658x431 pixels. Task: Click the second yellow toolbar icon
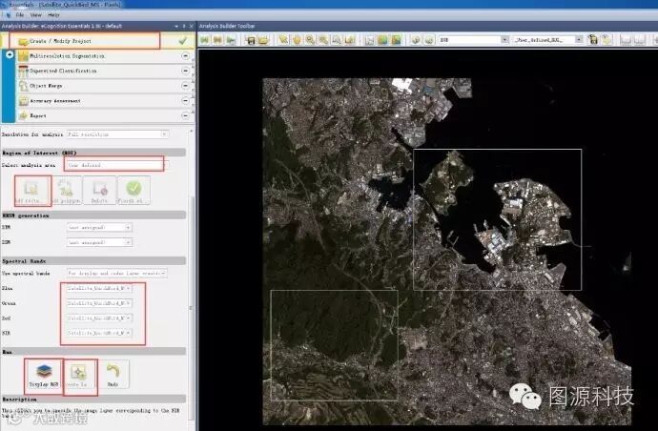click(217, 40)
